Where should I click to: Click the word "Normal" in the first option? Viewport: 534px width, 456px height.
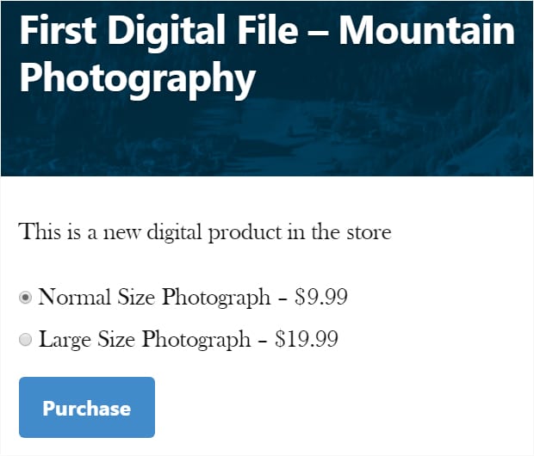point(75,297)
